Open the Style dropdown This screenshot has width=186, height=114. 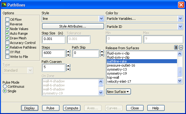point(101,19)
